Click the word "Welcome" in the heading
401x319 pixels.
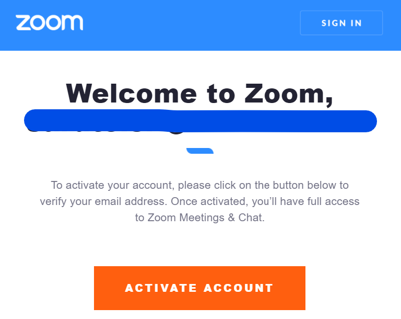(132, 94)
